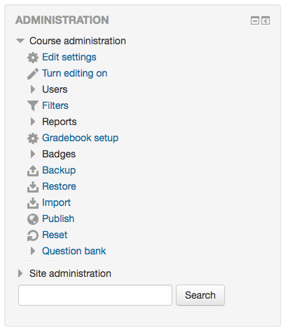Expand the Users submenu
The height and width of the screenshot is (331, 288).
(x=33, y=89)
